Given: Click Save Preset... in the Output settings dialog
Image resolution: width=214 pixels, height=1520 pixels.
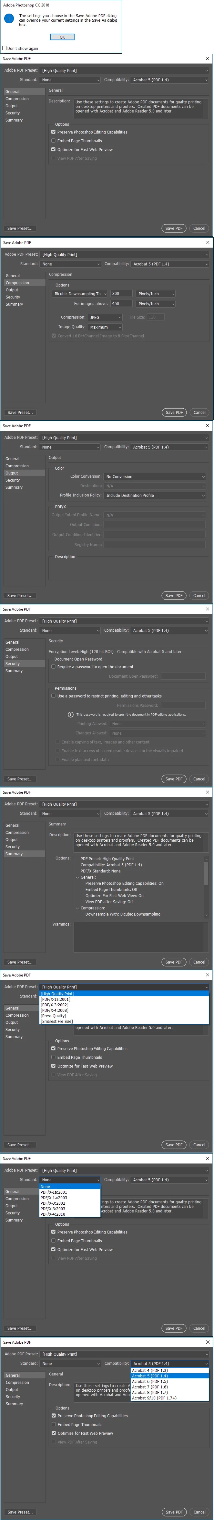Looking at the screenshot, I should pyautogui.click(x=20, y=595).
